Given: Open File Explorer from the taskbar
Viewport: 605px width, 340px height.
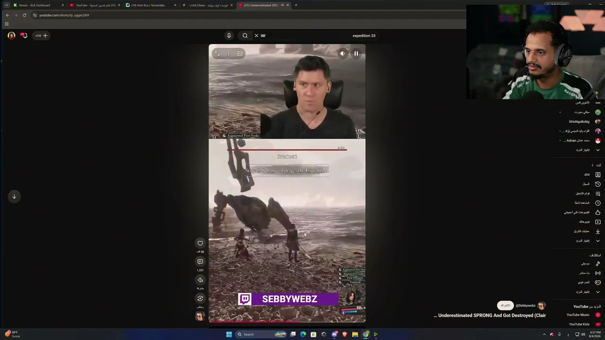Looking at the screenshot, I should coord(355,334).
